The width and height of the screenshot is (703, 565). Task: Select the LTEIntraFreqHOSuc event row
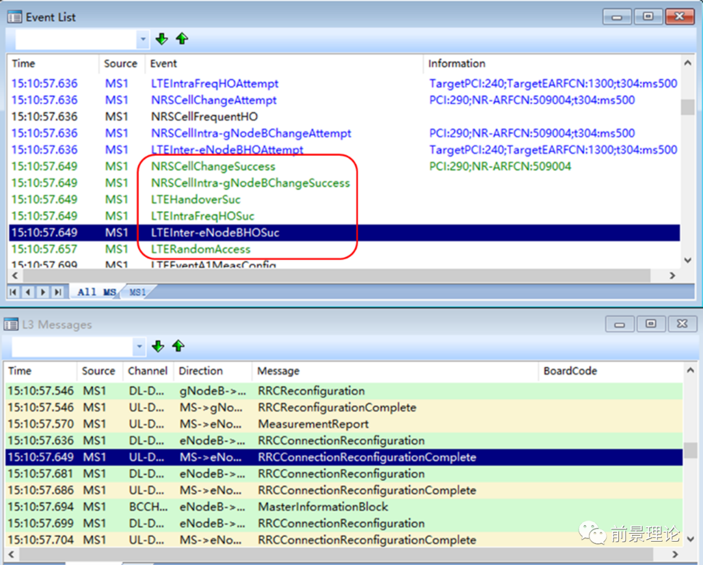[344, 216]
